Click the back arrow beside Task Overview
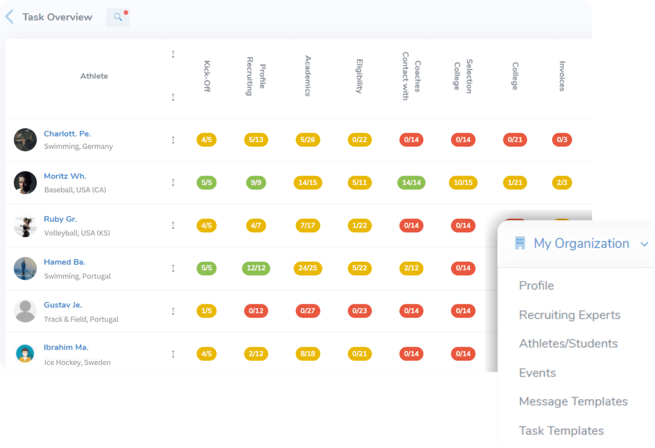This screenshot has width=655, height=448. (9, 17)
